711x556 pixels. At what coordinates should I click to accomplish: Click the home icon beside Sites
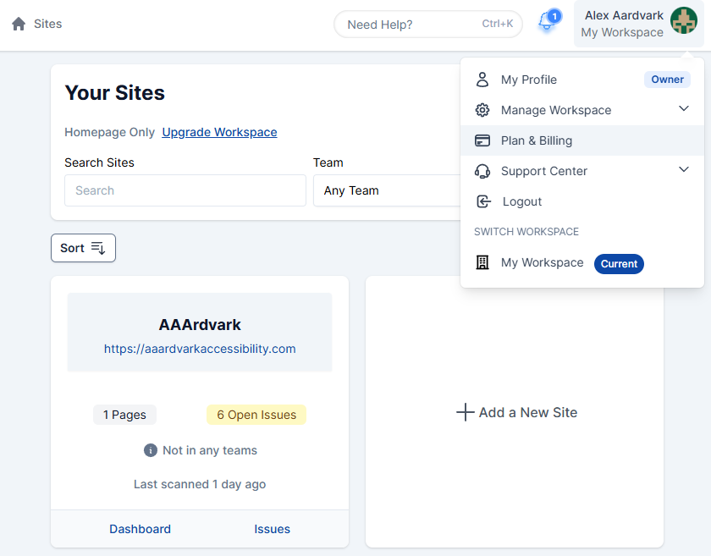19,24
